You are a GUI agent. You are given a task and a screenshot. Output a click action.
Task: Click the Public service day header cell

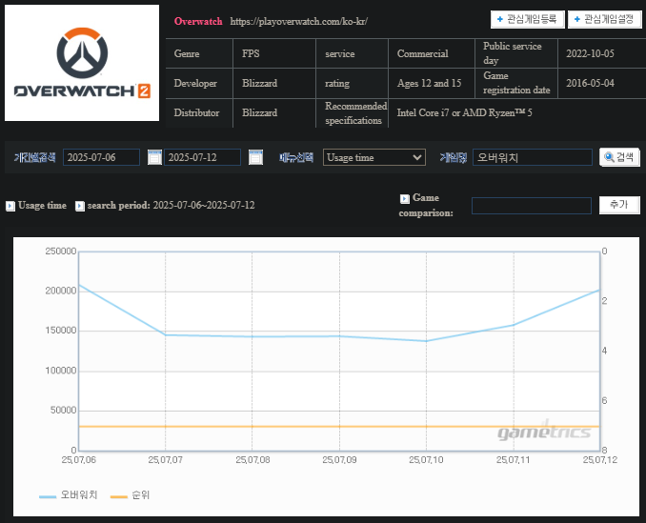(x=516, y=53)
